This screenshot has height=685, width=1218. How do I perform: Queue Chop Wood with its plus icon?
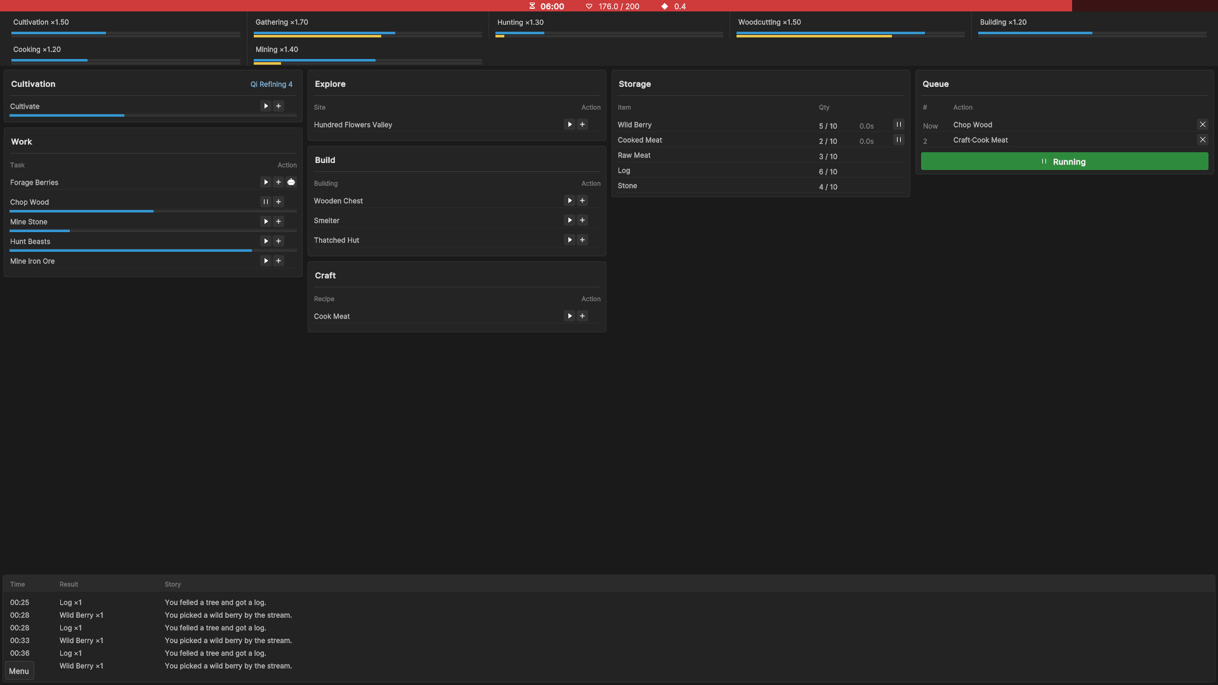pyautogui.click(x=278, y=202)
